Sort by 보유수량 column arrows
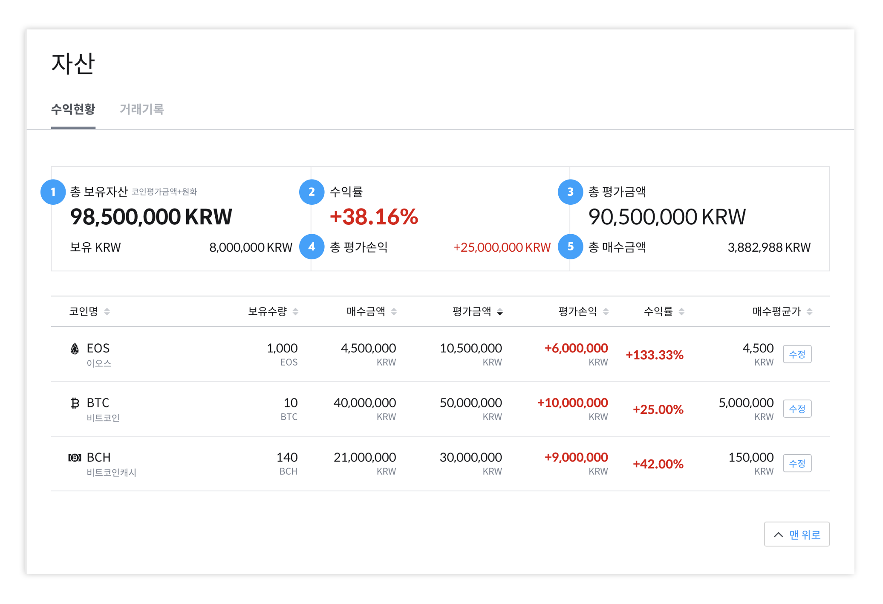Screen dimensions: 883x604 pyautogui.click(x=295, y=312)
